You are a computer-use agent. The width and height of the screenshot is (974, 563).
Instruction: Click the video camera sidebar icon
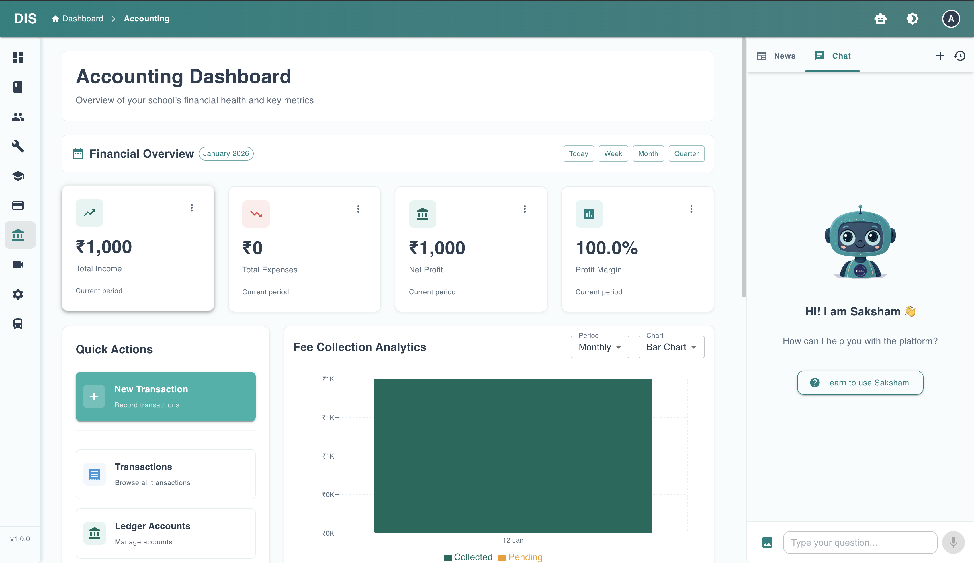click(x=18, y=265)
